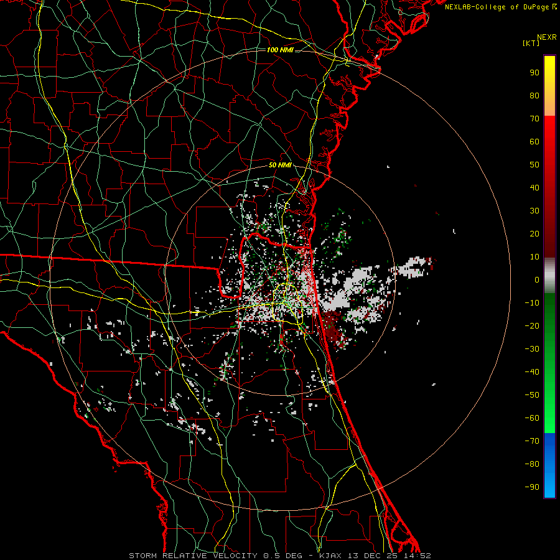Image resolution: width=560 pixels, height=560 pixels.
Task: Select the NEXR label above the scale
Action: [547, 37]
